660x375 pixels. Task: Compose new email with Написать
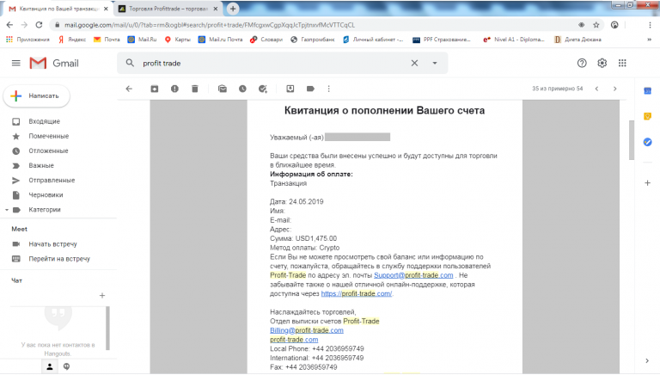coord(37,96)
